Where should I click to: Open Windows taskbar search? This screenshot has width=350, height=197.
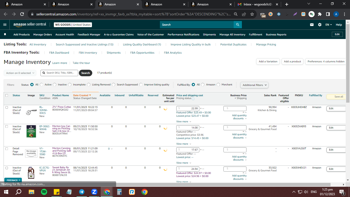18,192
